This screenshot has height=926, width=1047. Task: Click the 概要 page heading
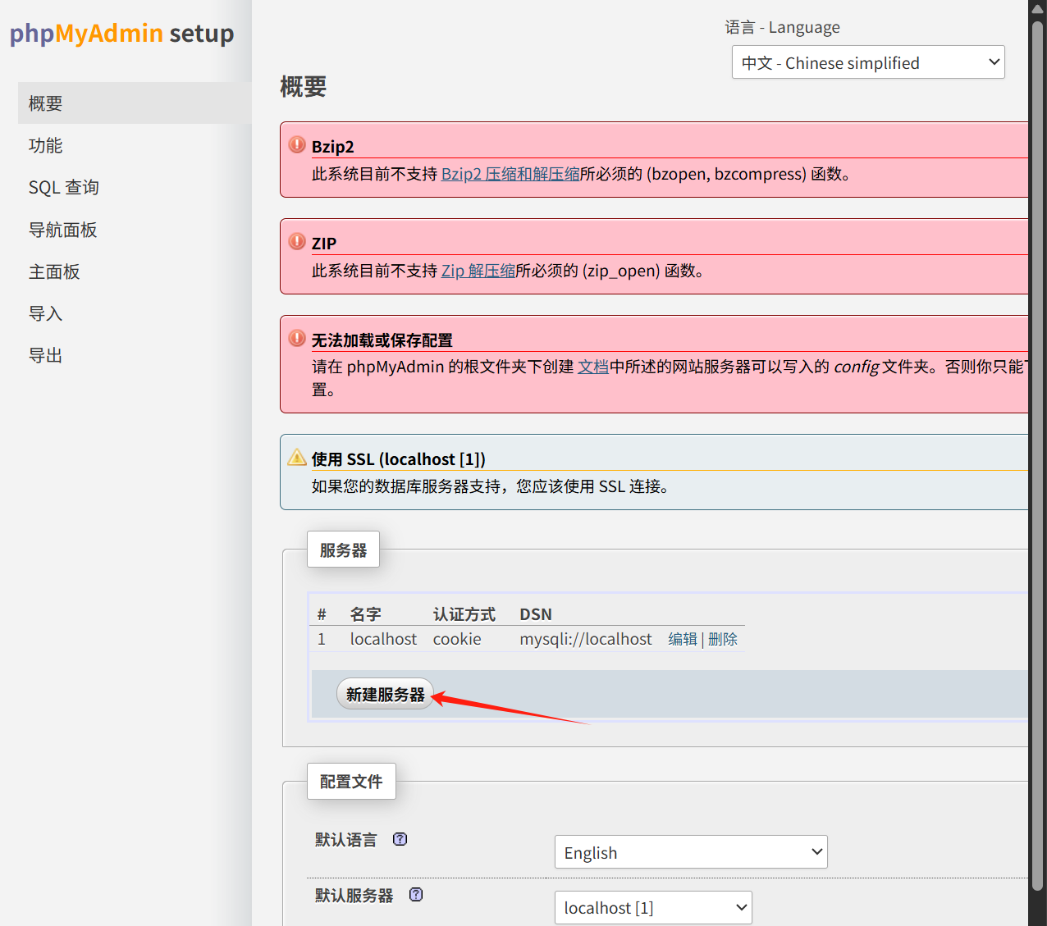304,86
